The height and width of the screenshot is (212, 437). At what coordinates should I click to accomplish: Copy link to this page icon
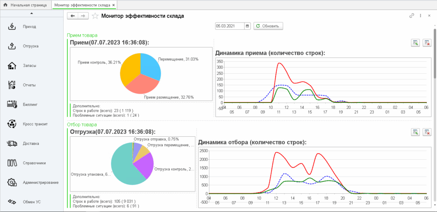pos(412,16)
